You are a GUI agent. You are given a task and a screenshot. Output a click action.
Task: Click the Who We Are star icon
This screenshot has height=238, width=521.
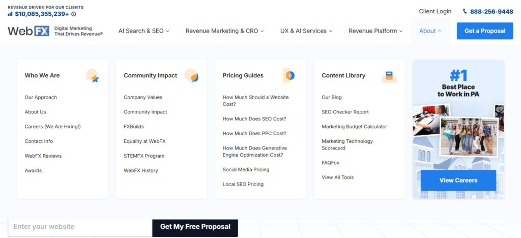(x=93, y=76)
